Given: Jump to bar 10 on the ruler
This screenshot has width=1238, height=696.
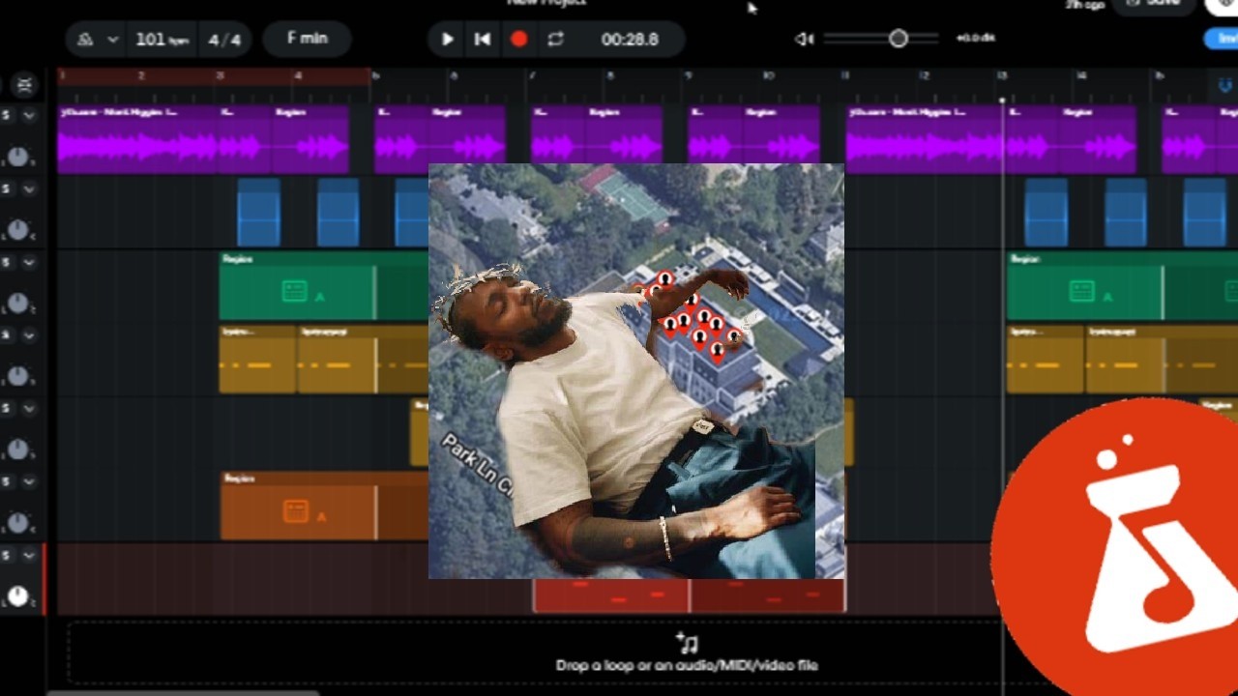Looking at the screenshot, I should [x=767, y=75].
